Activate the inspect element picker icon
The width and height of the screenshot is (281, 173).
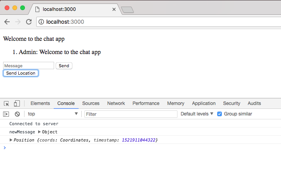[x=7, y=103]
